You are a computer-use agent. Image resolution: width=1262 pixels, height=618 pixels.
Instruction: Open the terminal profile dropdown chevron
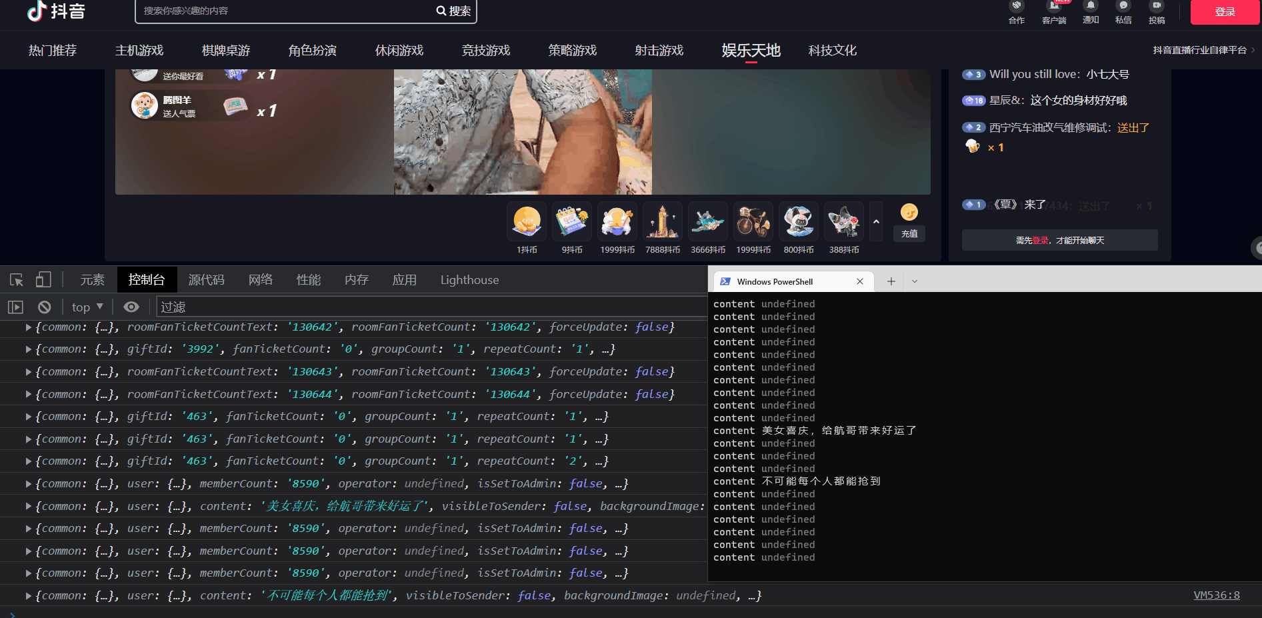pyautogui.click(x=915, y=281)
